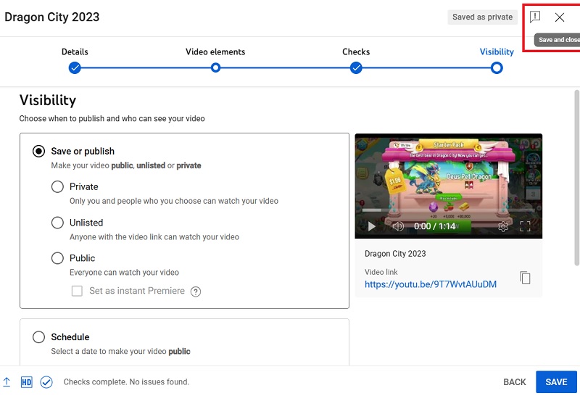This screenshot has width=580, height=396.
Task: Click the dialog vertical scrollbar
Action: coord(576,178)
